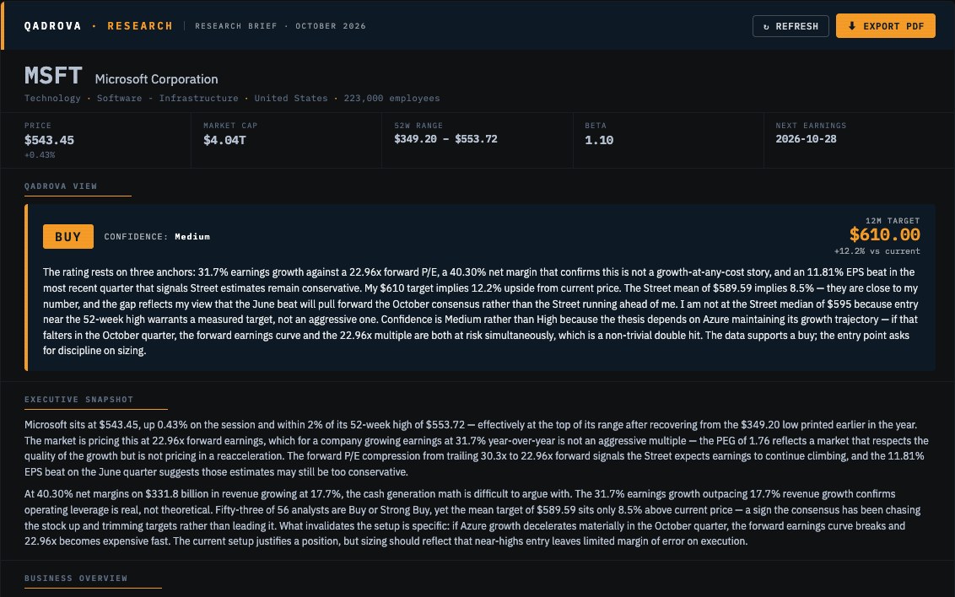This screenshot has height=597, width=955.
Task: Click the EXECUTIVE SNAPSHOT section heading
Action: tap(78, 400)
